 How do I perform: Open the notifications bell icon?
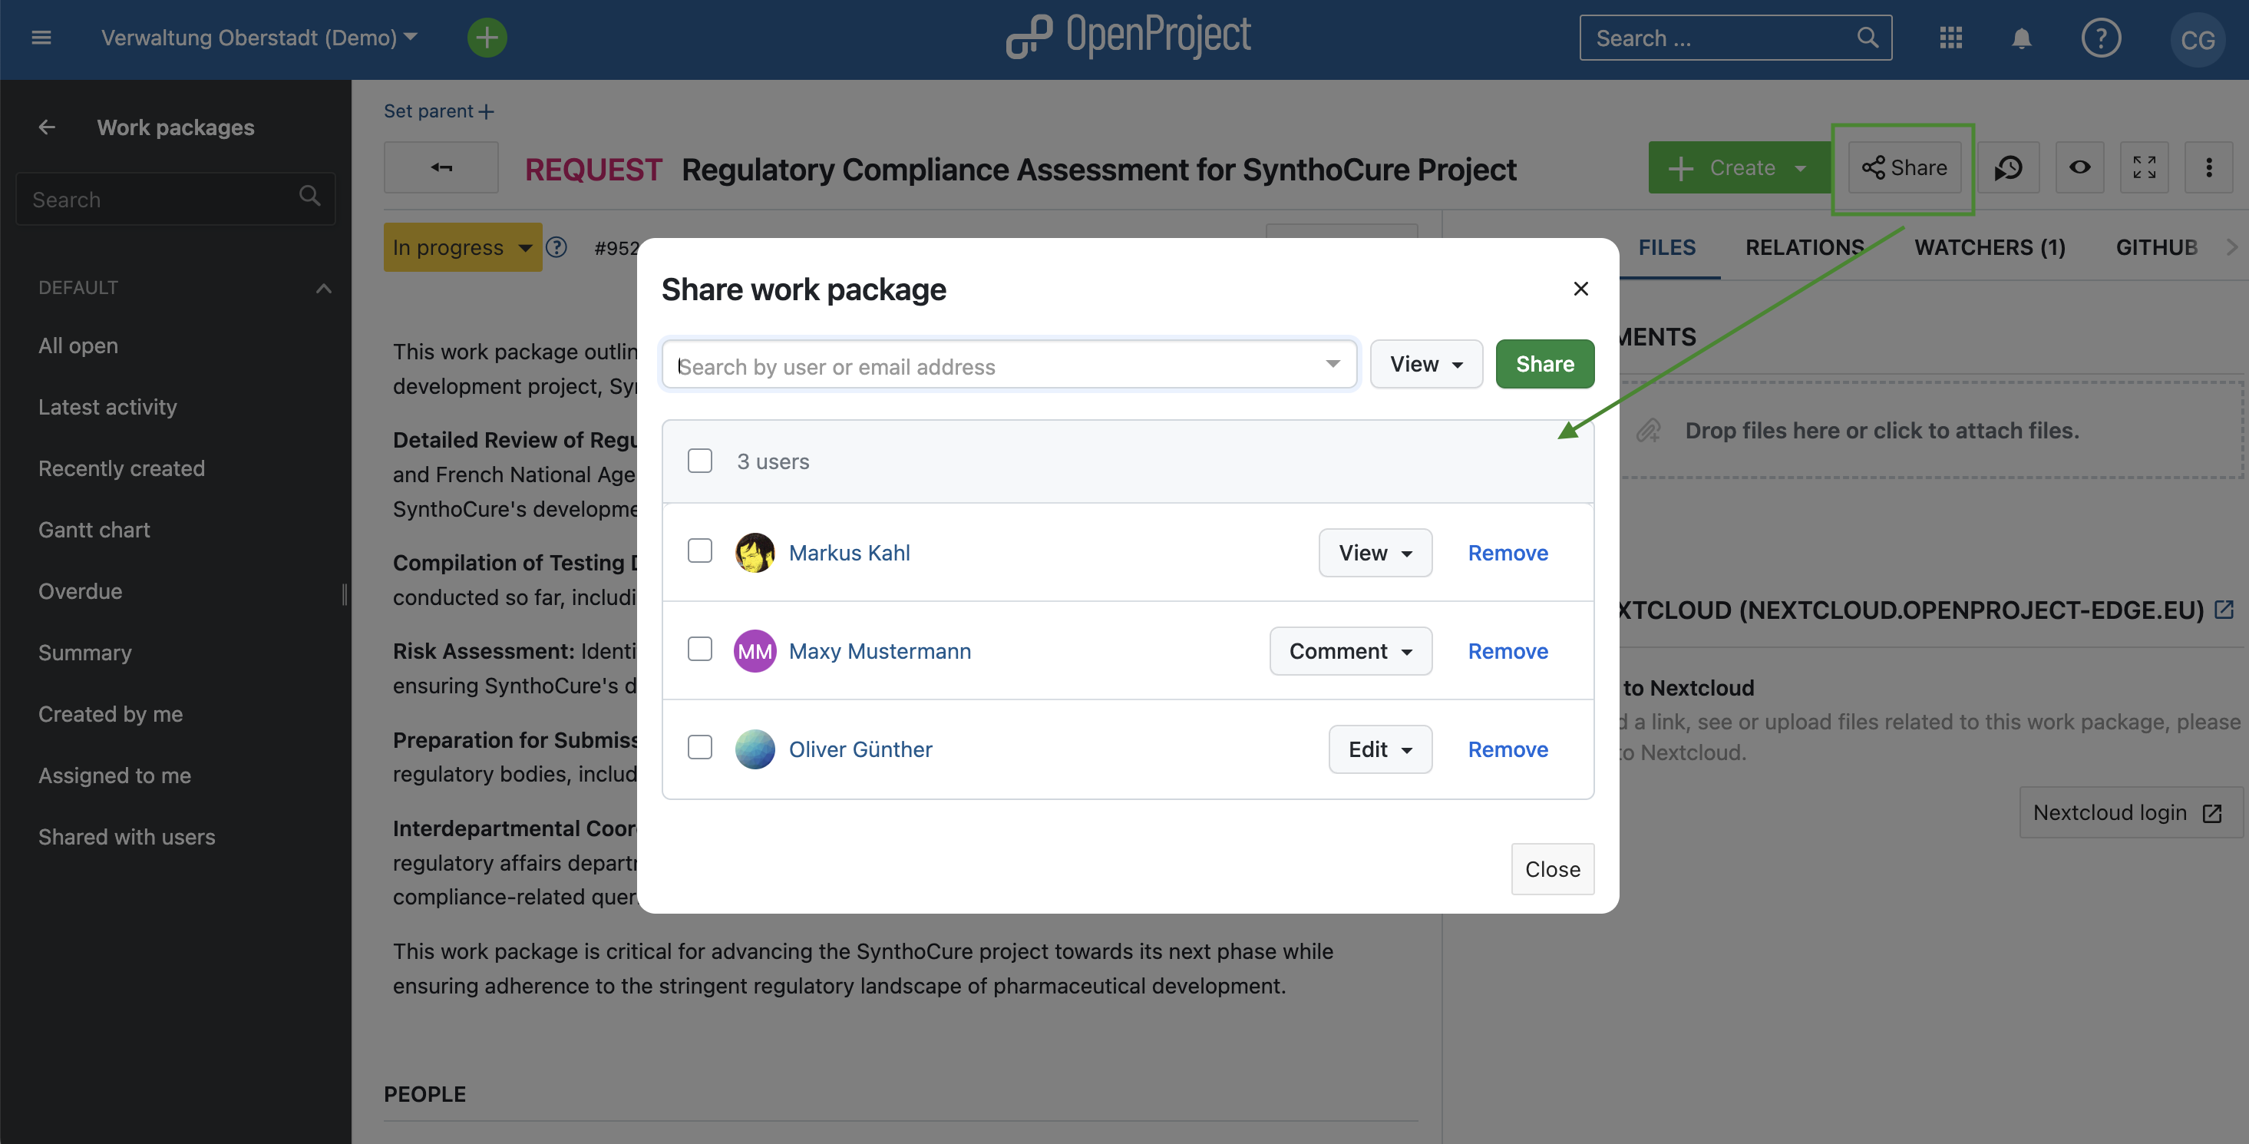click(2021, 38)
